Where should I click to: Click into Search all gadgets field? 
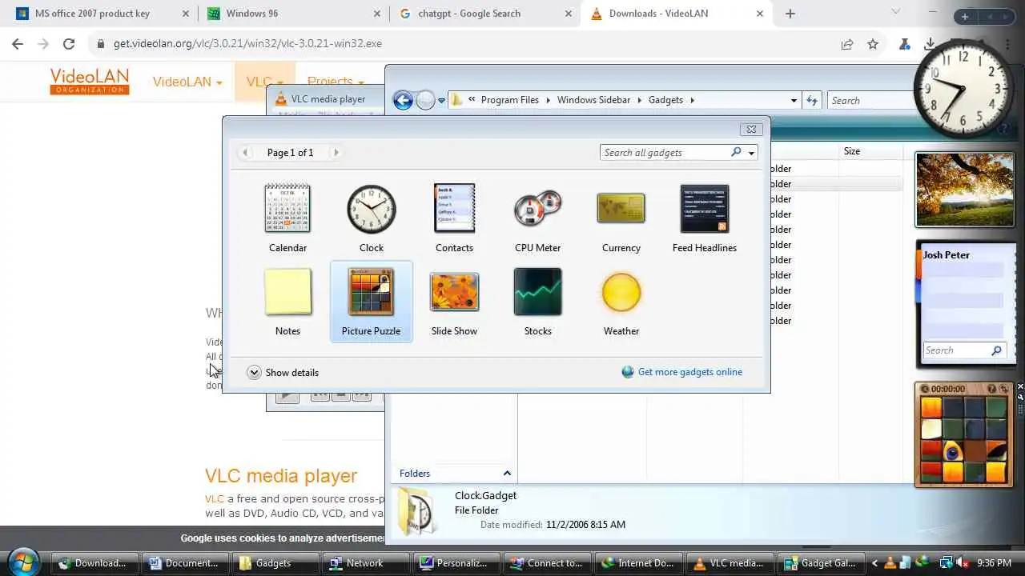(x=663, y=152)
